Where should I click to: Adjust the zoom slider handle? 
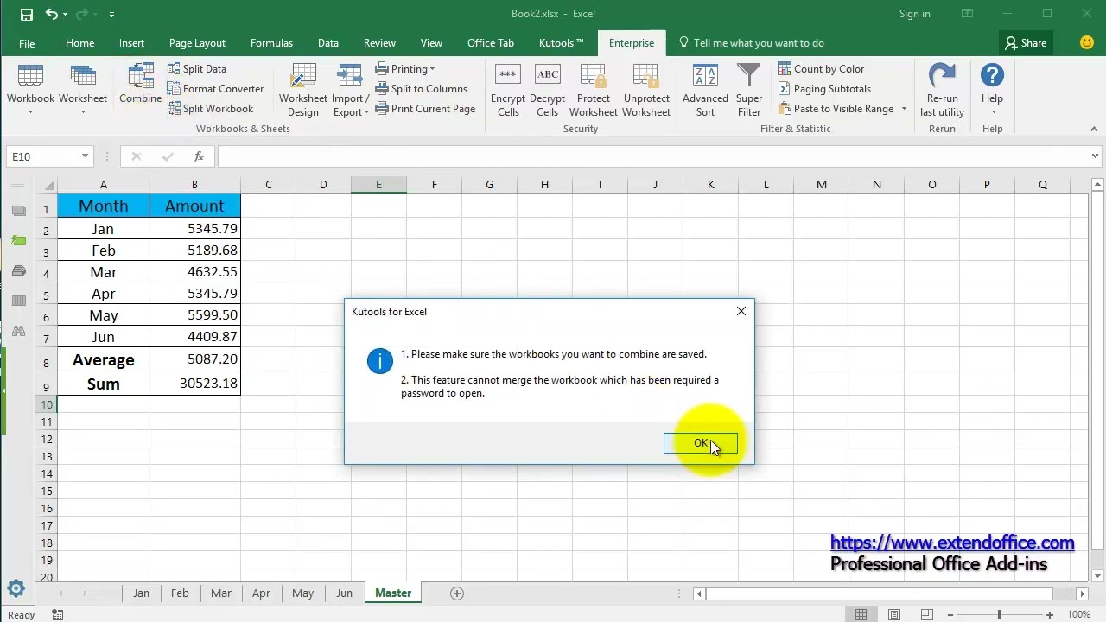coord(999,615)
